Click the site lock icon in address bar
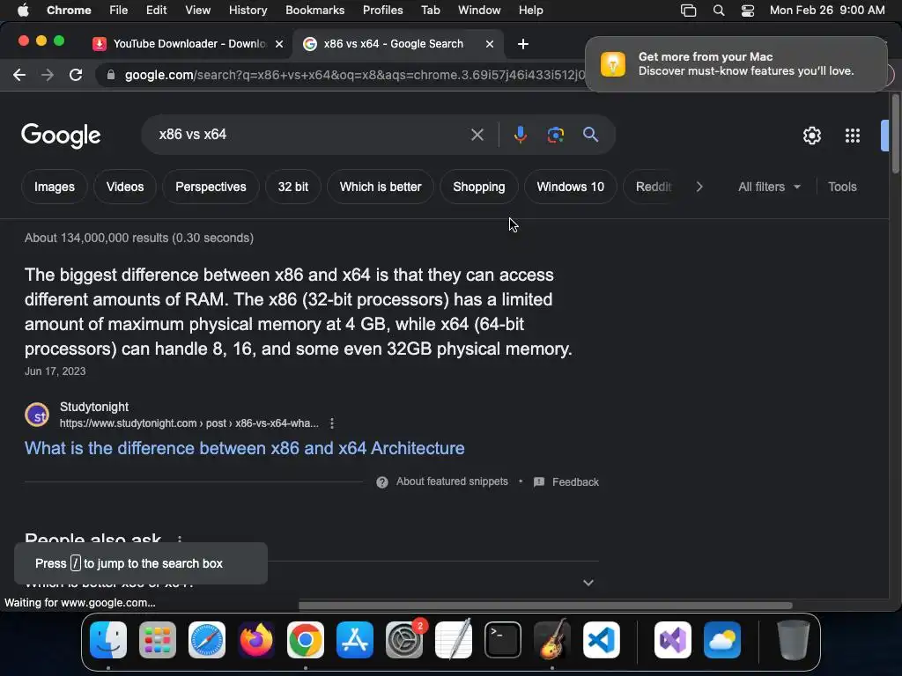This screenshot has height=676, width=902. pos(111,75)
